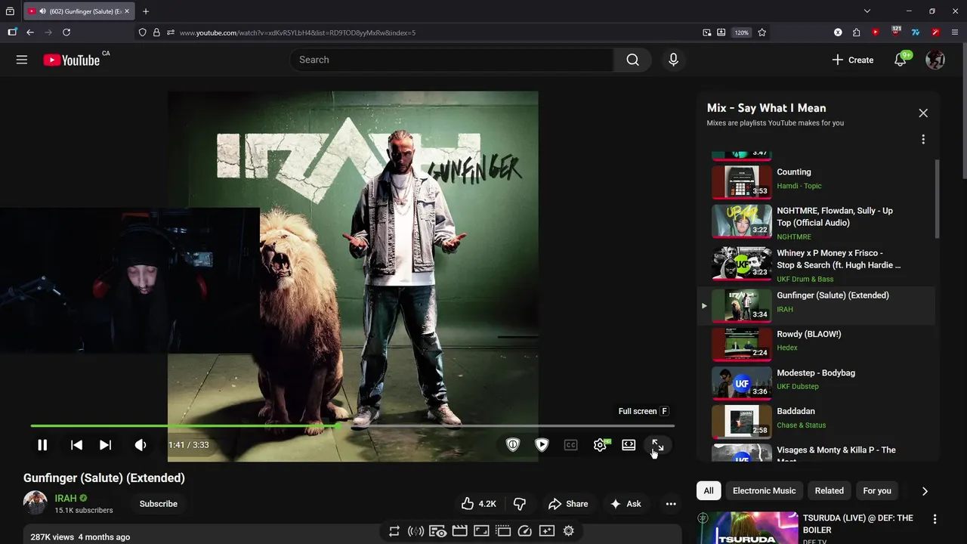The width and height of the screenshot is (967, 544).
Task: Open more video actions menu
Action: click(670, 504)
